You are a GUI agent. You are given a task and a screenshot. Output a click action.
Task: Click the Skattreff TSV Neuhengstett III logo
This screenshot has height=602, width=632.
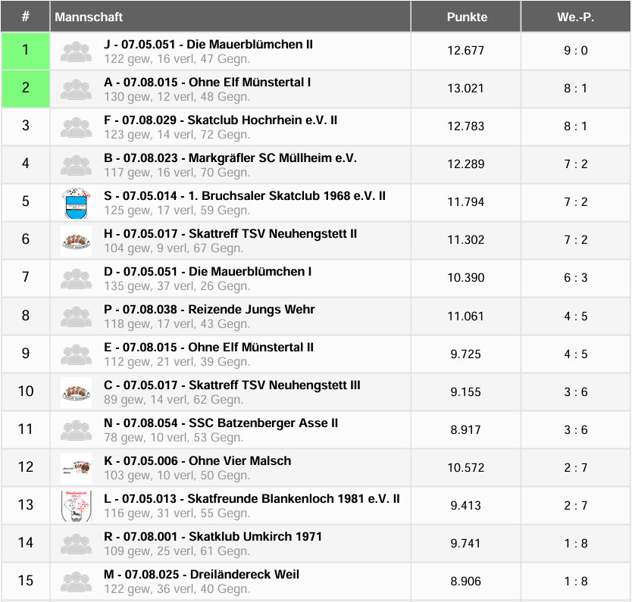[76, 391]
